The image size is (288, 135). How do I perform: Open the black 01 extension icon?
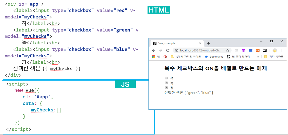point(265,50)
